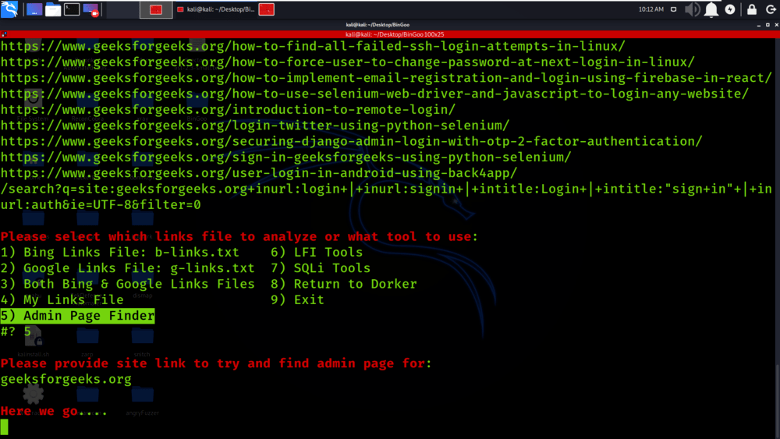Click option 3) Both Bing & Google Links Files
This screenshot has height=439, width=780.
pos(127,285)
